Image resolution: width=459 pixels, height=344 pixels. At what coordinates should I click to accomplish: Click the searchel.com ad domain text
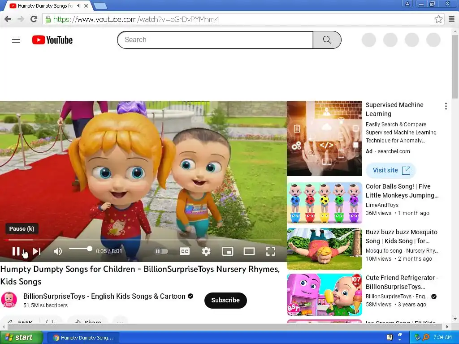tap(394, 151)
